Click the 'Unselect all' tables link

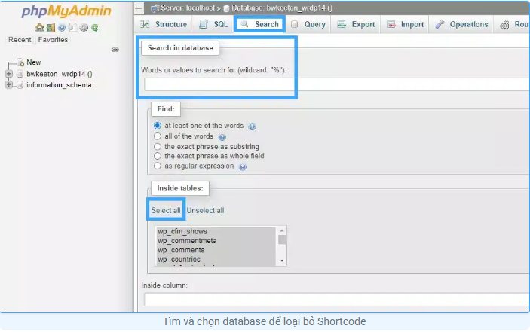[205, 210]
